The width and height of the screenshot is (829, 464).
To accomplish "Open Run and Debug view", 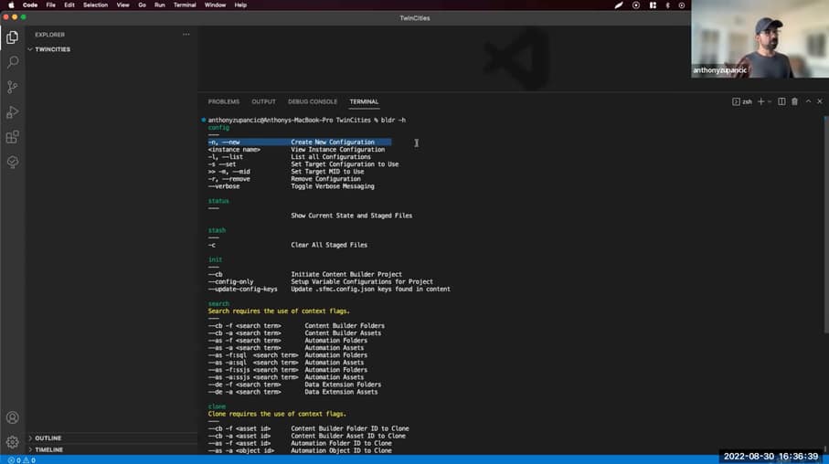I will click(12, 111).
